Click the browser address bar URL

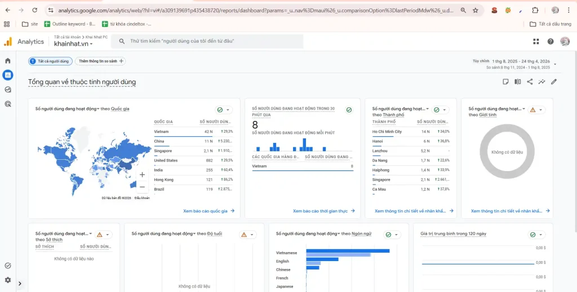pyautogui.click(x=256, y=11)
